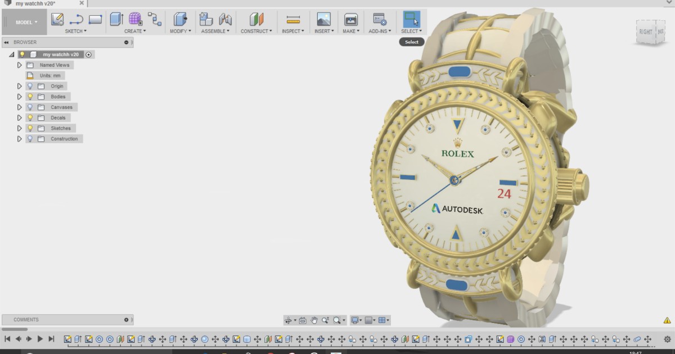Open the Joint tool under Assemble

[224, 18]
